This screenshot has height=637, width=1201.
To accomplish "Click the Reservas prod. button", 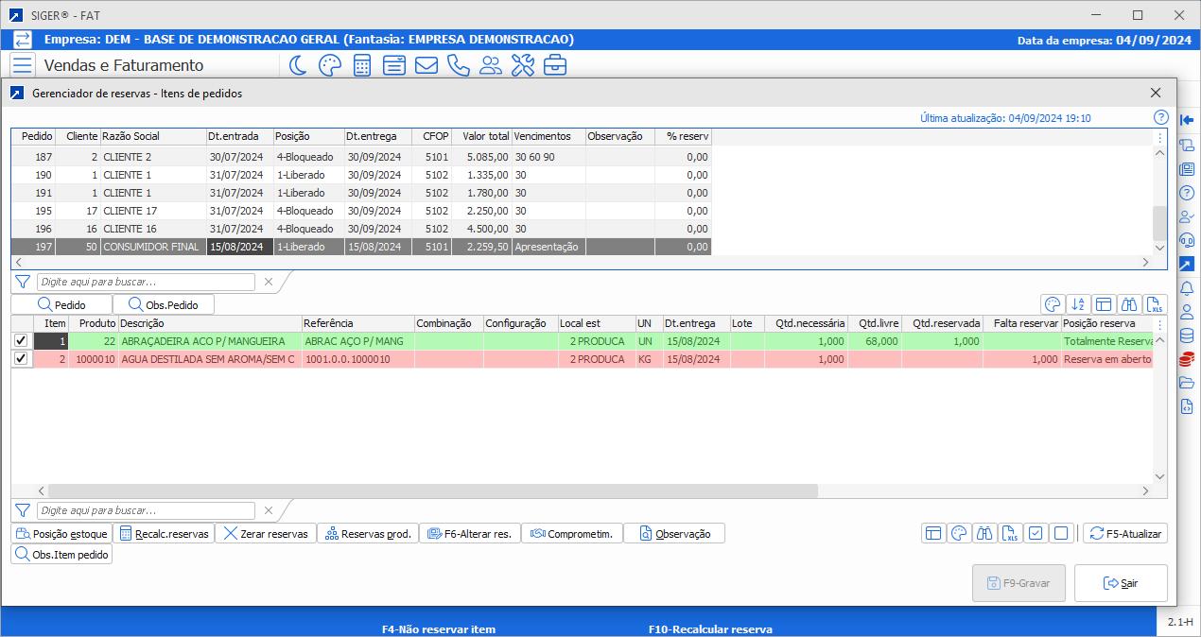I will pyautogui.click(x=368, y=533).
